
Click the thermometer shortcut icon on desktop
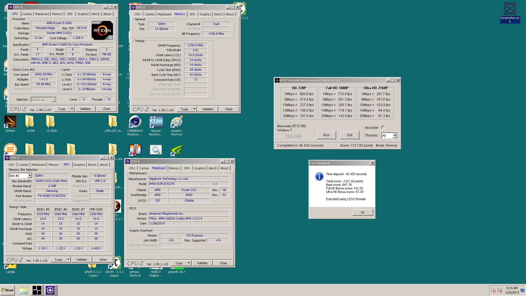coord(135,150)
